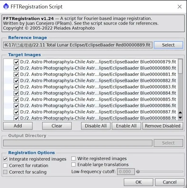Clear the target images list
Viewport: 187px width, 188px height.
pos(57,126)
